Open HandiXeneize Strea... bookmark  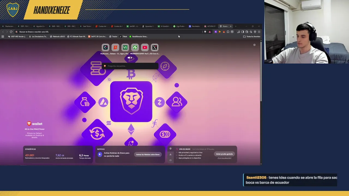(138, 36)
